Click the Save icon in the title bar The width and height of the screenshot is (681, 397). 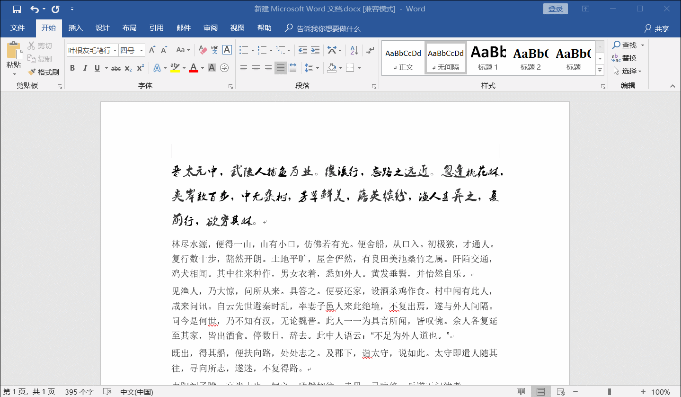(x=17, y=9)
